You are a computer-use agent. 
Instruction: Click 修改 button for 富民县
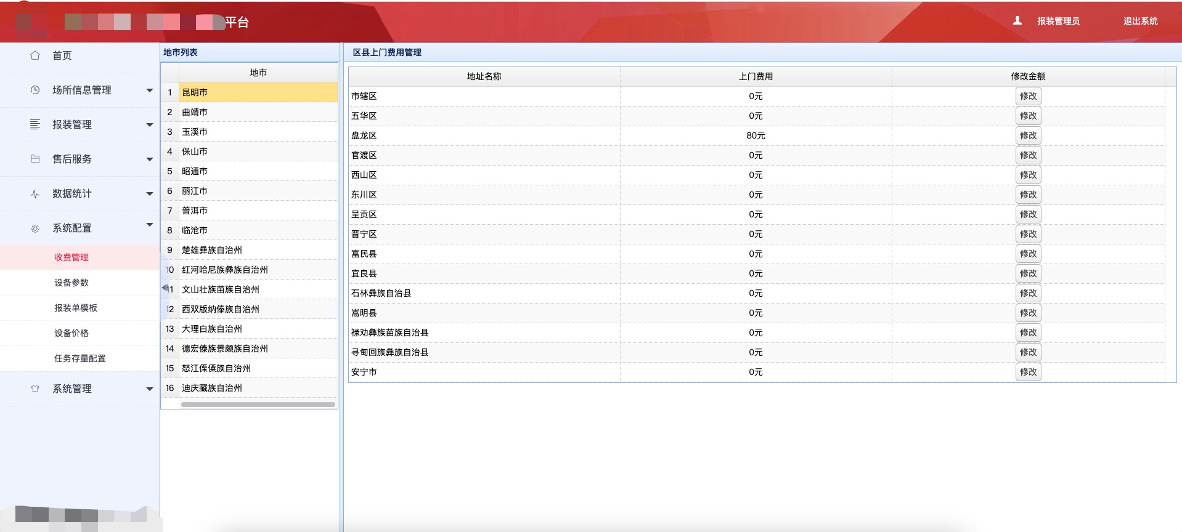click(x=1028, y=254)
